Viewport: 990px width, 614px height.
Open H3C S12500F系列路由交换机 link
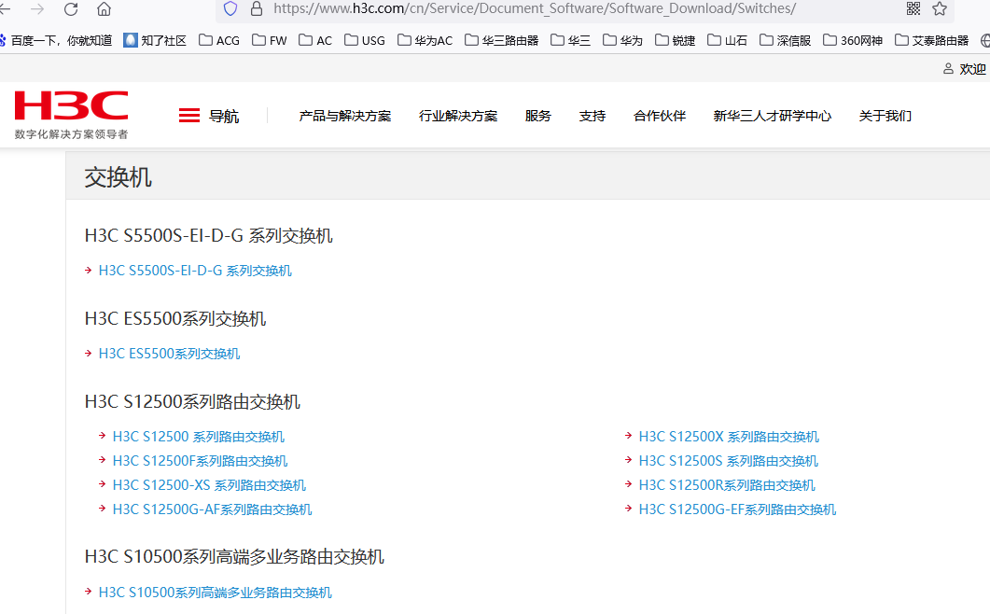pyautogui.click(x=201, y=461)
